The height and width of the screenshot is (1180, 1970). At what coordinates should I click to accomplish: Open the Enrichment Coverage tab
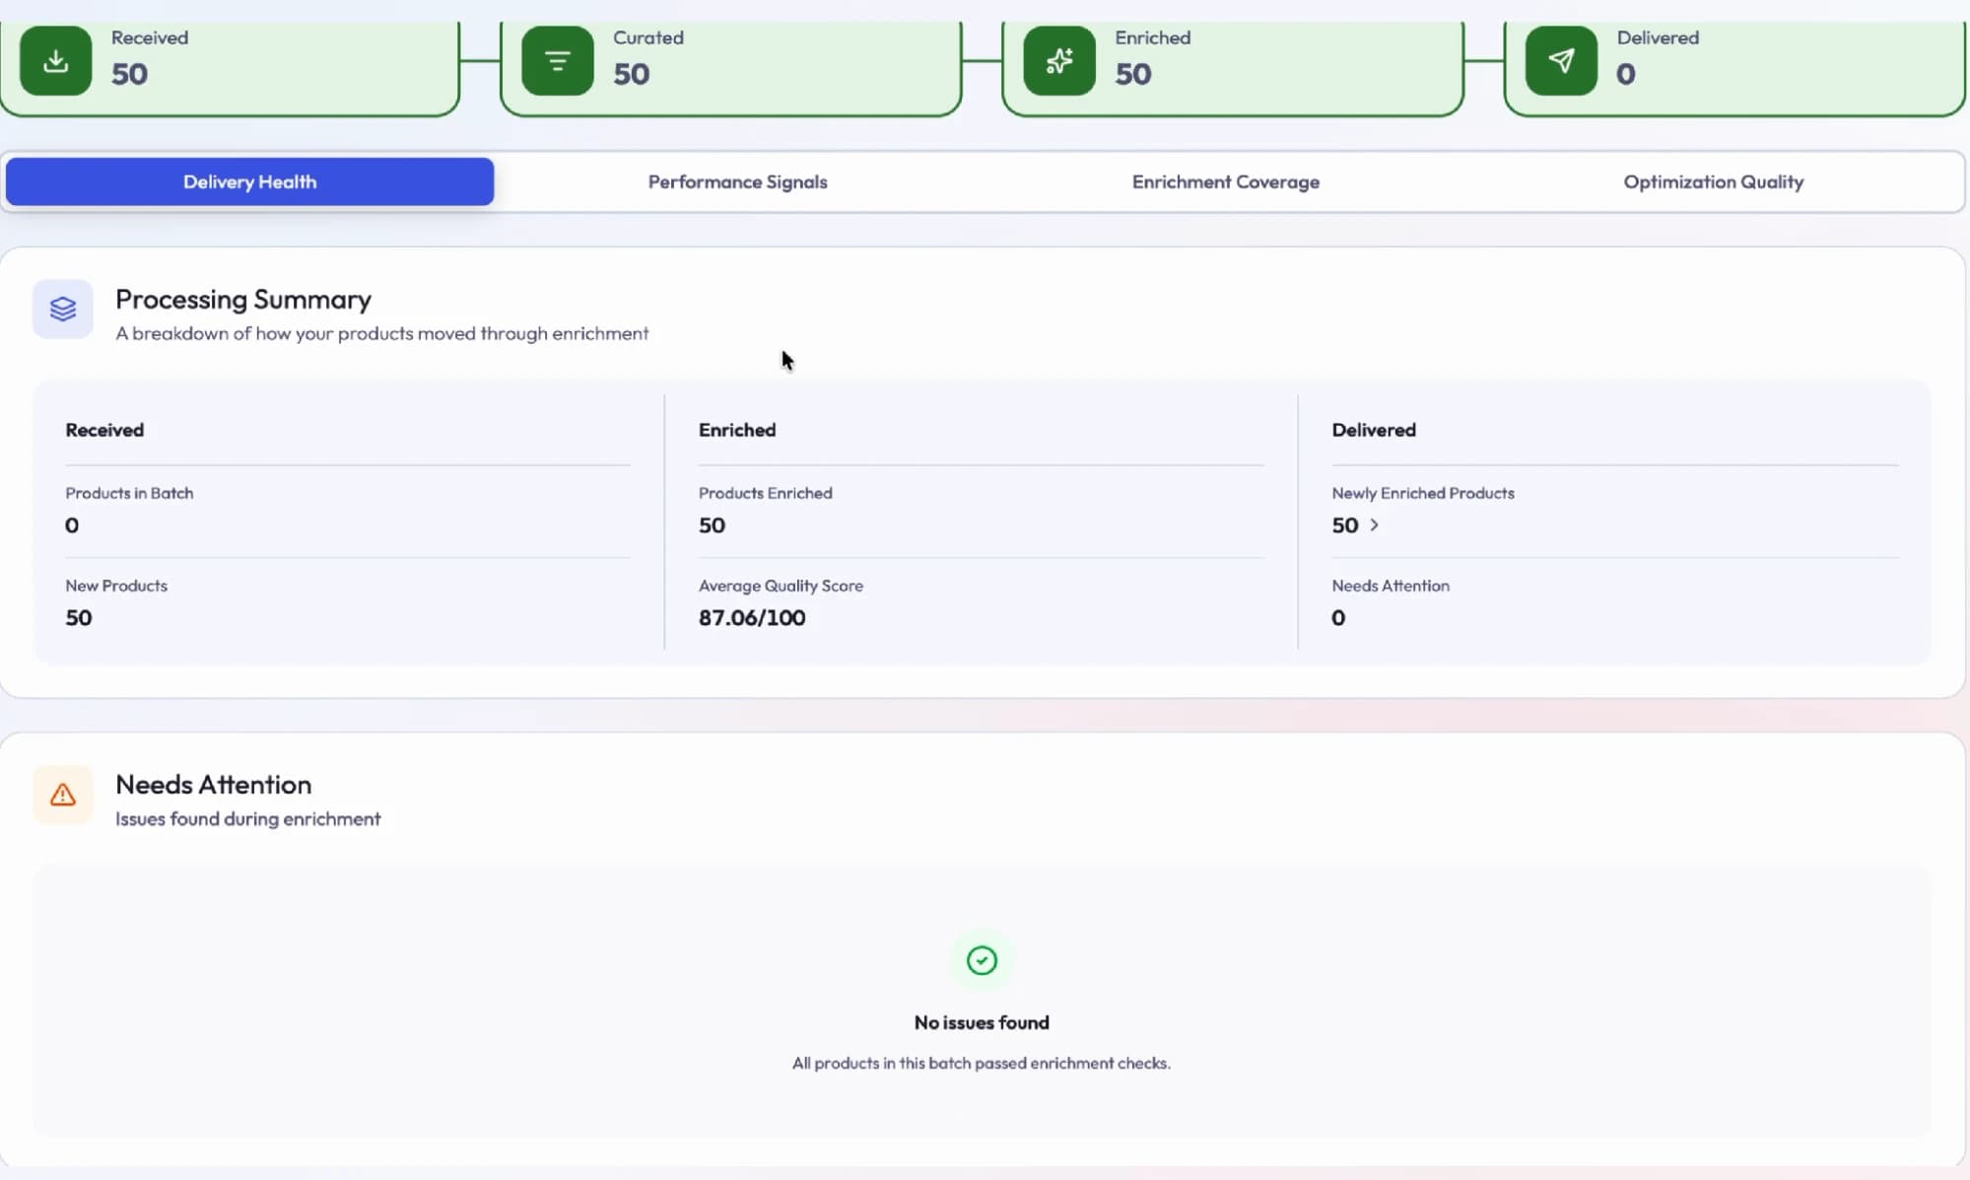pos(1225,181)
